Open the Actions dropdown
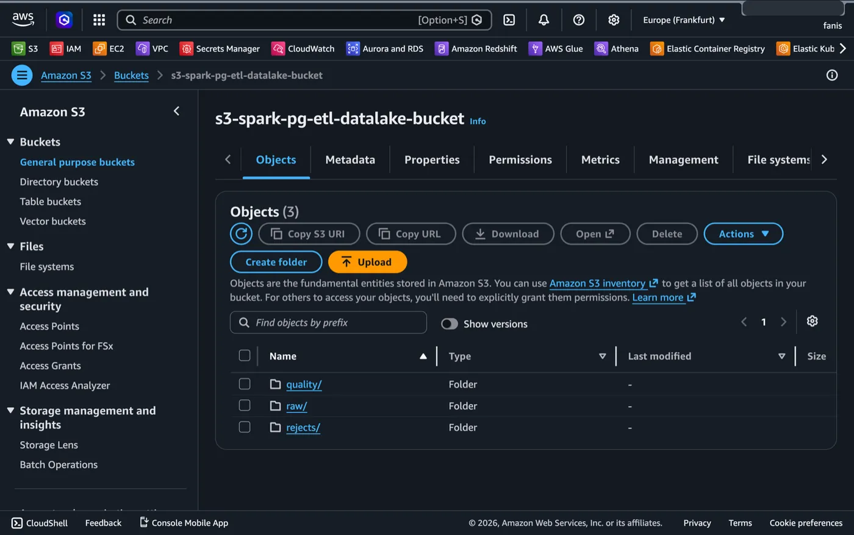This screenshot has height=535, width=854. pos(743,233)
